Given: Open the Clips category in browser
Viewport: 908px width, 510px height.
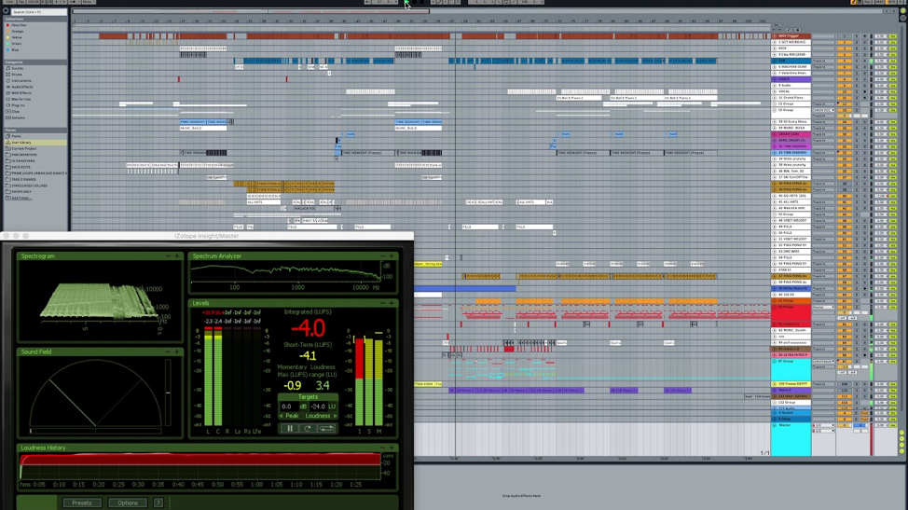Looking at the screenshot, I should coord(16,112).
